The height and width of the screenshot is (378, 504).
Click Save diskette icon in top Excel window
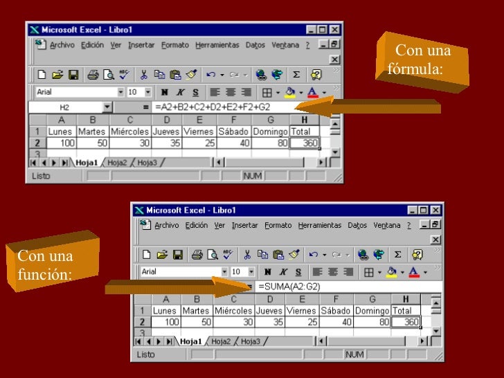point(73,75)
